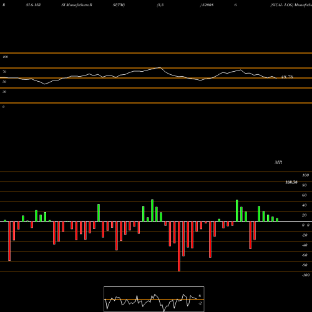The width and height of the screenshot is (312, 312).
Task: Click the tallest red MR histogram bar
Action: pyautogui.click(x=179, y=246)
